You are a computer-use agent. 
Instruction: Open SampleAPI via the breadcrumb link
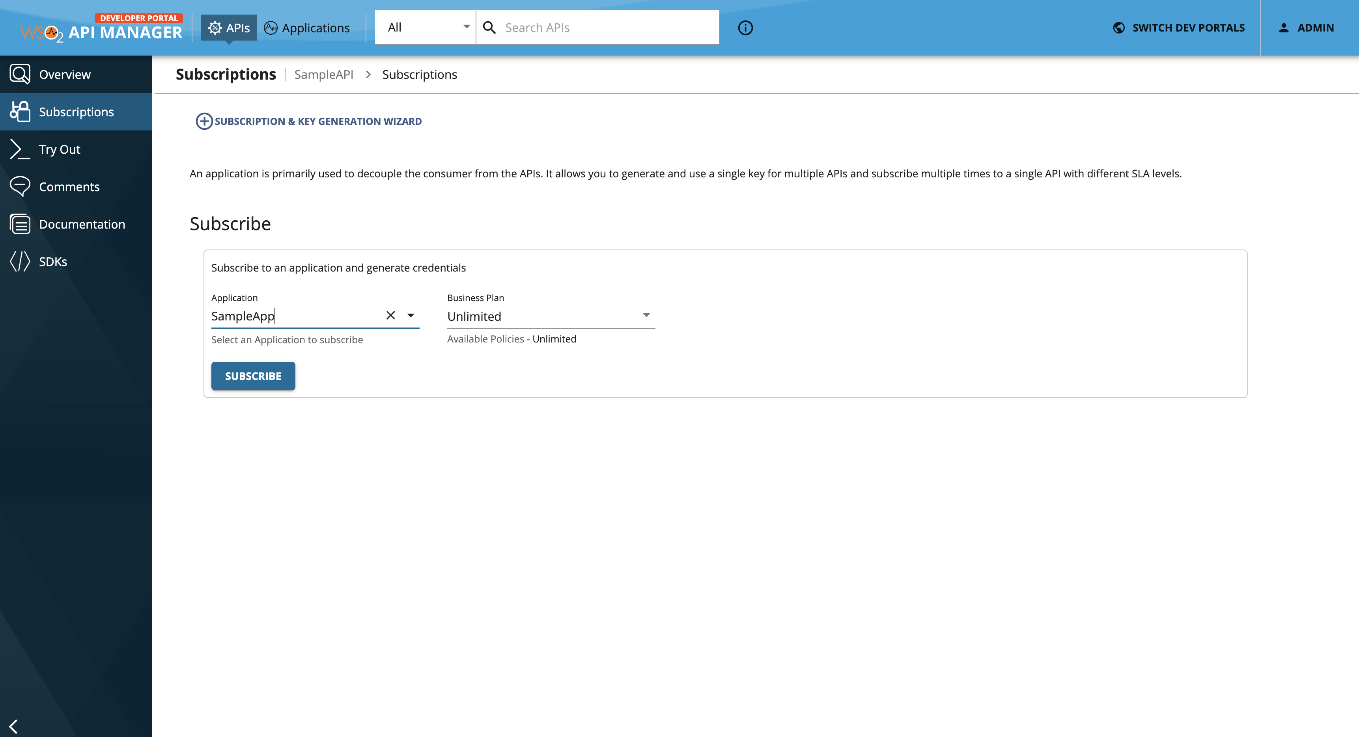point(323,74)
